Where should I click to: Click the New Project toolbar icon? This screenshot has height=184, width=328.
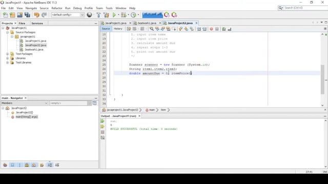12,15
